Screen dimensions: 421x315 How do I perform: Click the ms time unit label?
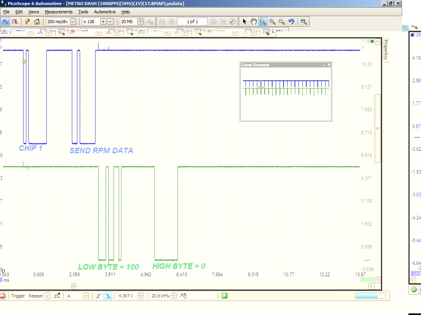click(x=6, y=280)
